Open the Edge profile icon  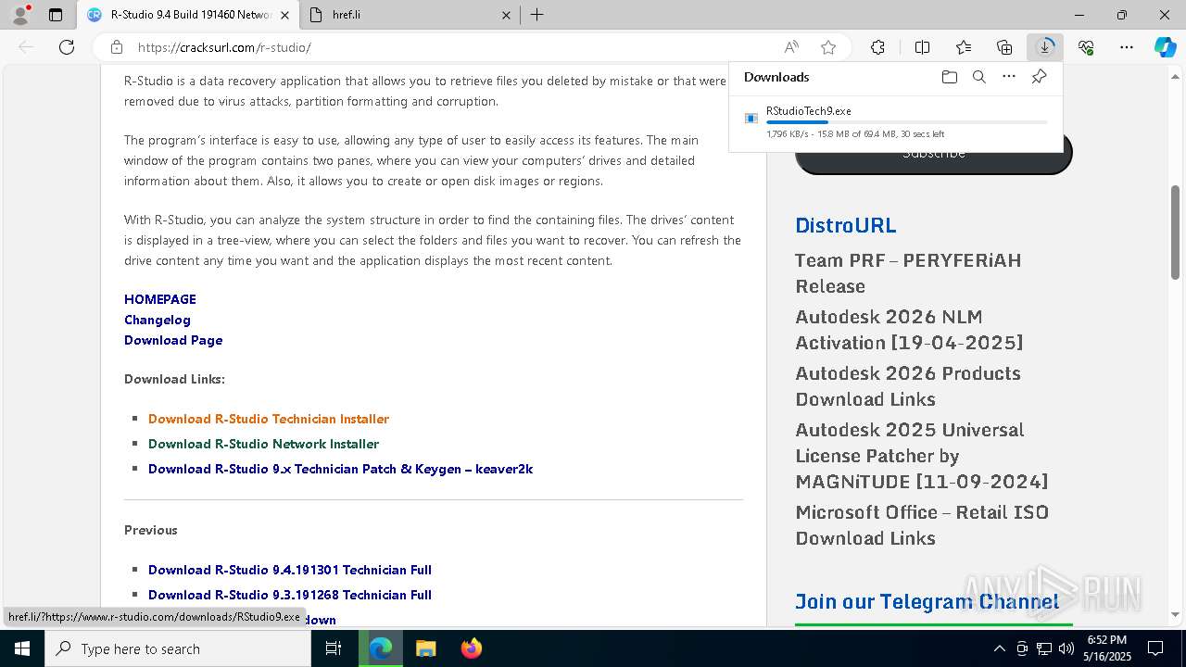coord(19,15)
